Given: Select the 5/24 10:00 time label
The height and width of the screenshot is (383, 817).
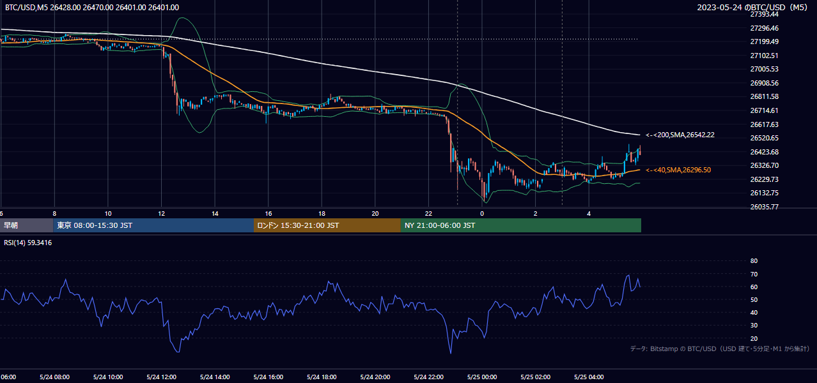Looking at the screenshot, I should [x=108, y=377].
